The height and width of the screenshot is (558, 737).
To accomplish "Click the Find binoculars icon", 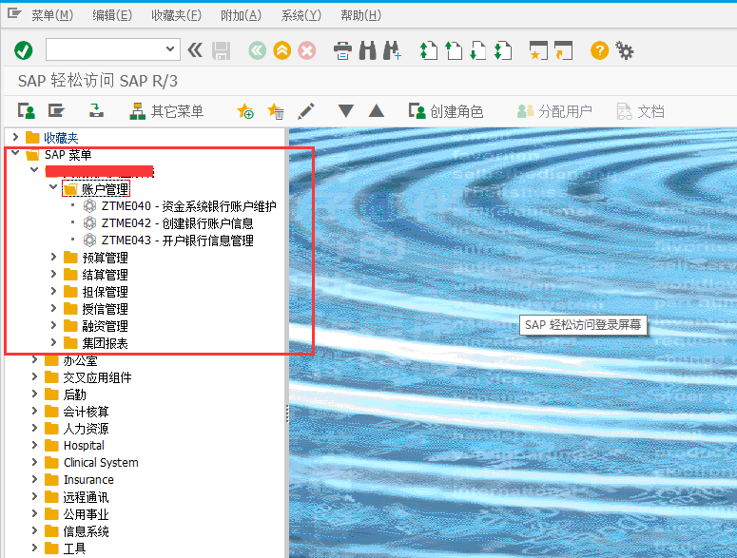I will (368, 50).
